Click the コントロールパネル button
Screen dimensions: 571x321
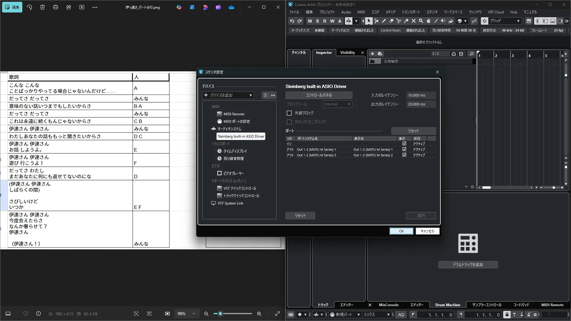pyautogui.click(x=319, y=95)
